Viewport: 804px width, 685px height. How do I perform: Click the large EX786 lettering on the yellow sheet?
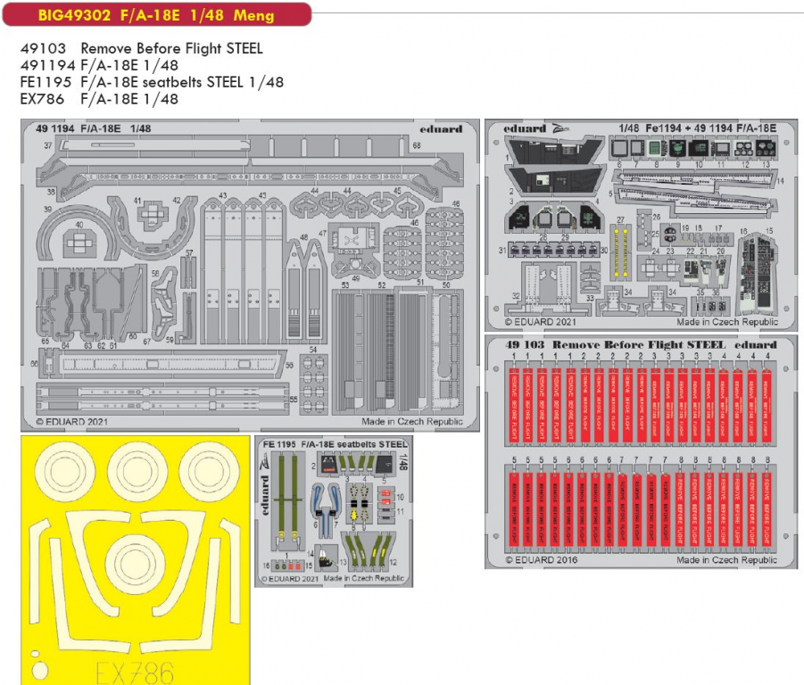[135, 672]
